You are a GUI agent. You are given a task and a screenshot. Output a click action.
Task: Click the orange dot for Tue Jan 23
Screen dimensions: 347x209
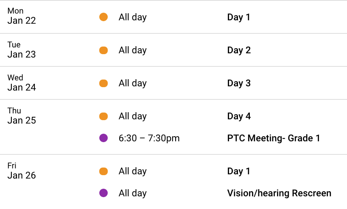[x=104, y=50]
